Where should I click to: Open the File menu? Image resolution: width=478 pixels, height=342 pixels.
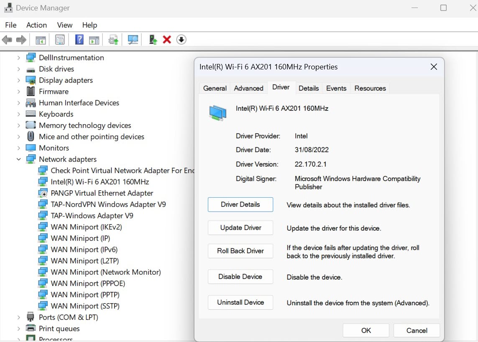tap(11, 25)
